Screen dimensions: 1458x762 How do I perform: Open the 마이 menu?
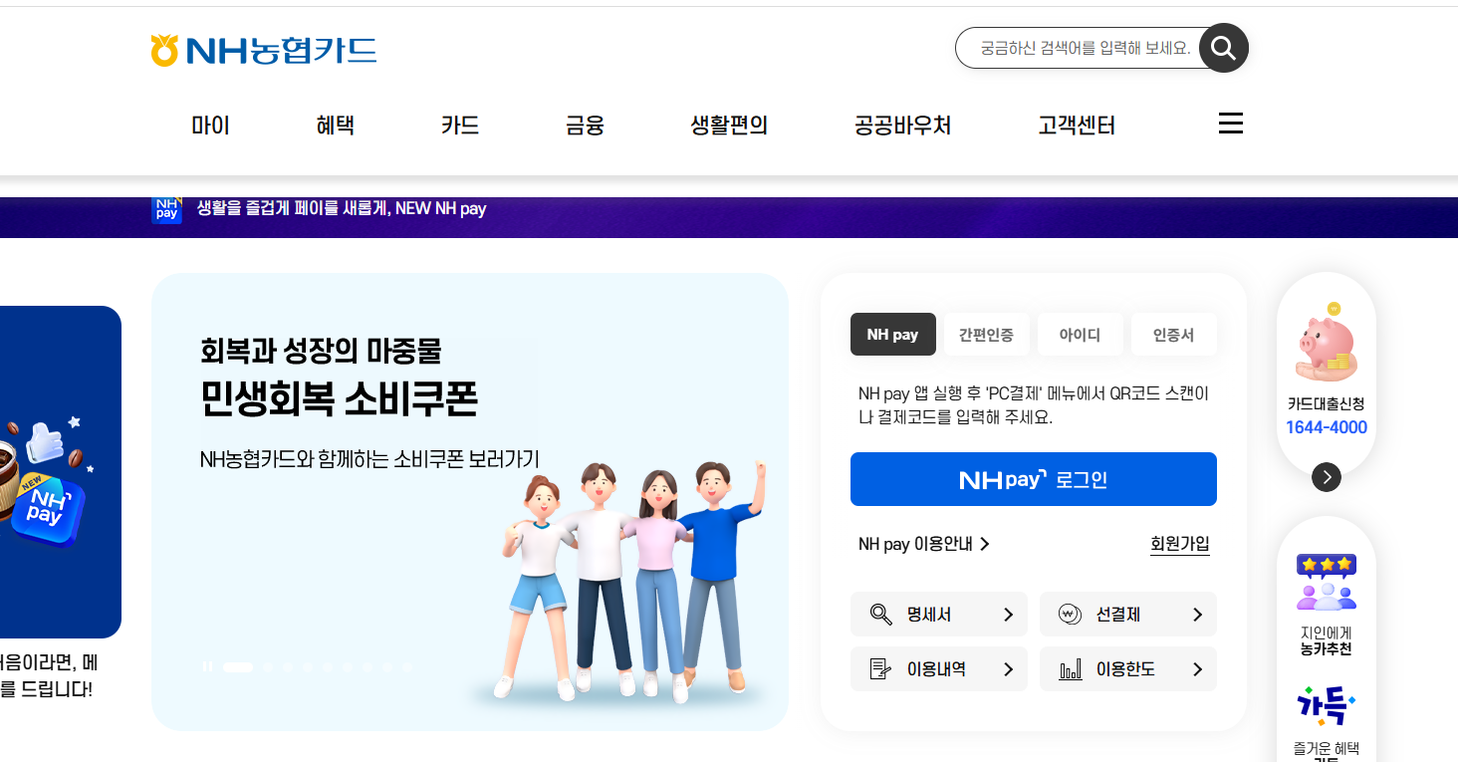[210, 126]
